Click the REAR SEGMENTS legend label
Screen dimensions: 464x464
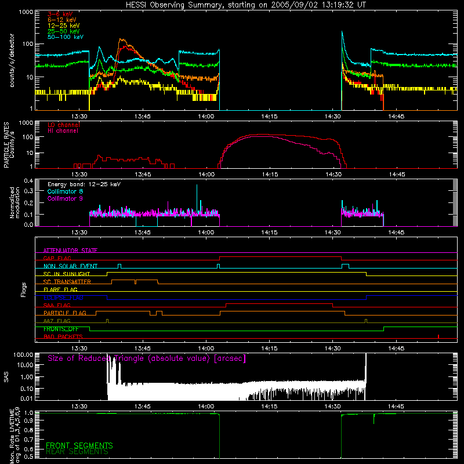77,452
